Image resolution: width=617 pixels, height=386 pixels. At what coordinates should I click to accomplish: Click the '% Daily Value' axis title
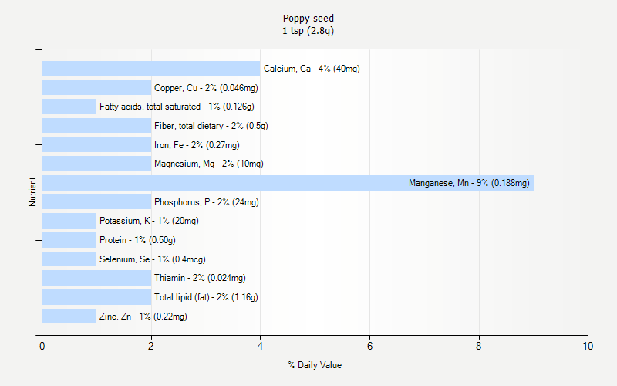315,365
